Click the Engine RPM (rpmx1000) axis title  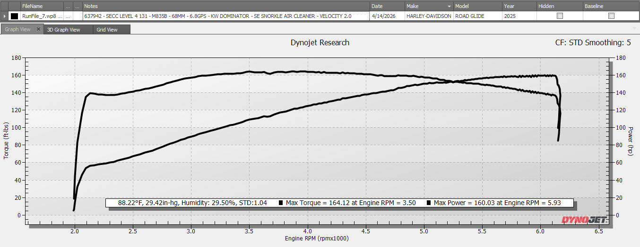click(x=317, y=239)
